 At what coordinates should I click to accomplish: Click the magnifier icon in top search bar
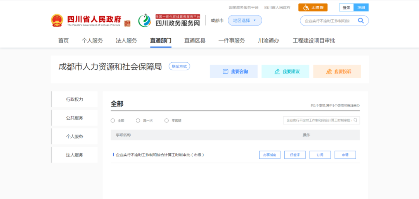pos(361,21)
